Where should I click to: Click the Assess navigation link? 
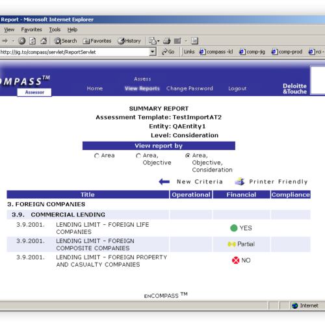point(142,79)
